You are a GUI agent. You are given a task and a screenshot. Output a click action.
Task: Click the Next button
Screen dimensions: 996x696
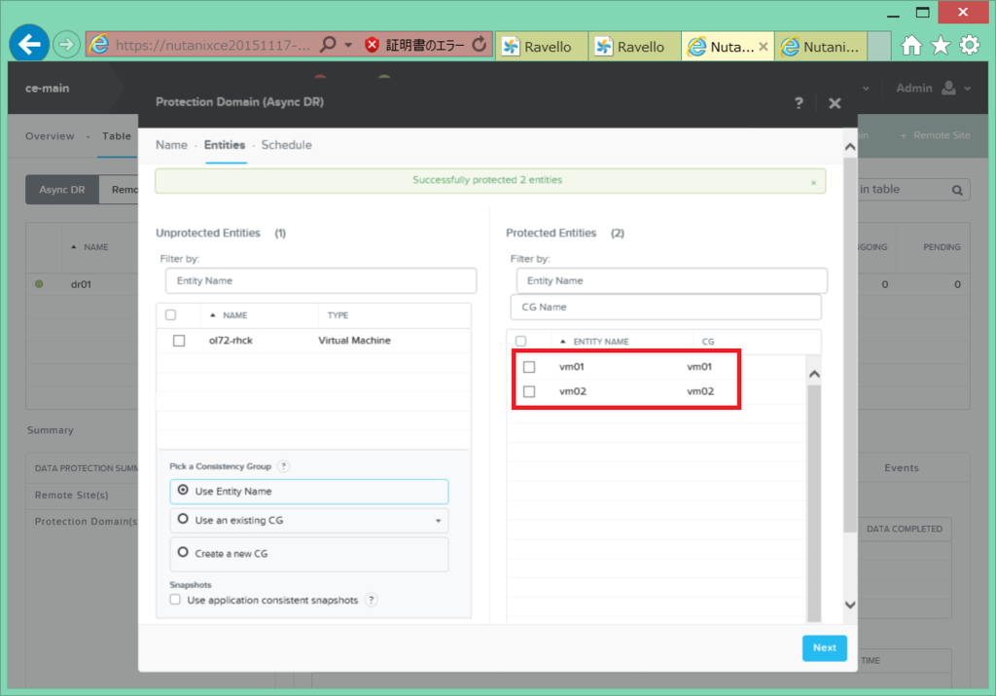(x=825, y=647)
